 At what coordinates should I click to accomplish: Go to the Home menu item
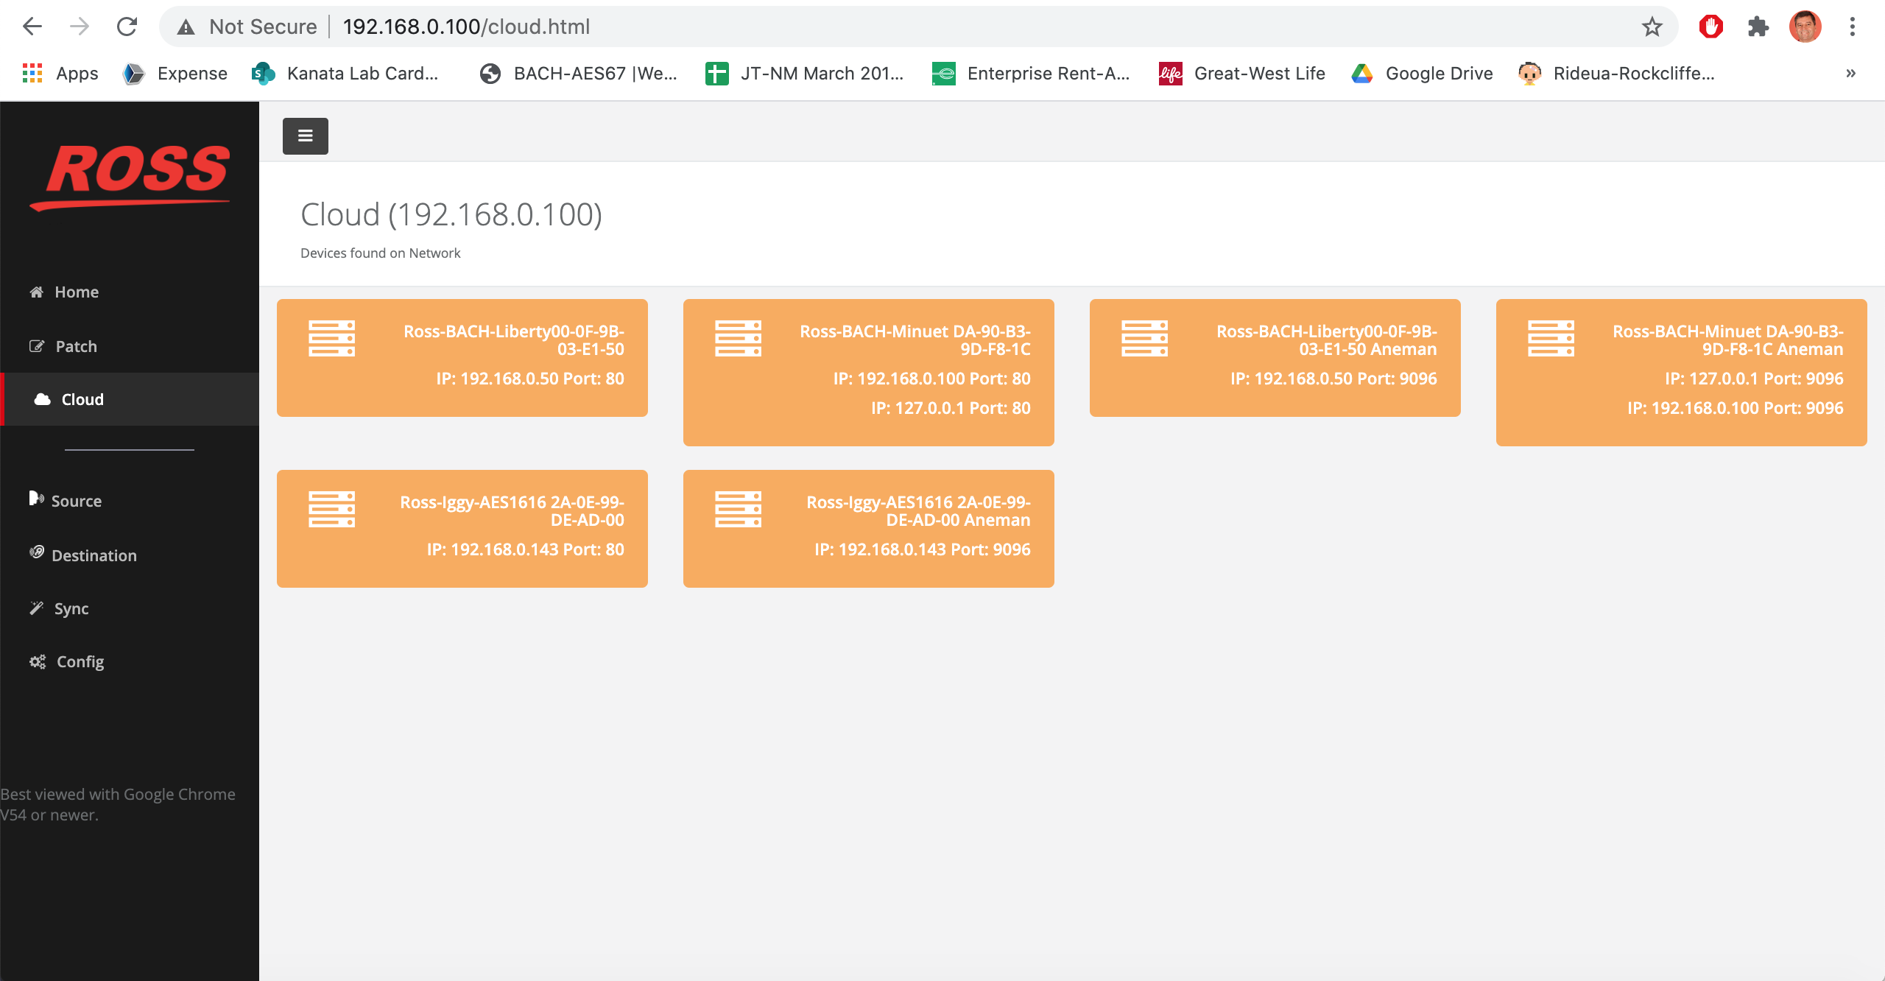[130, 292]
